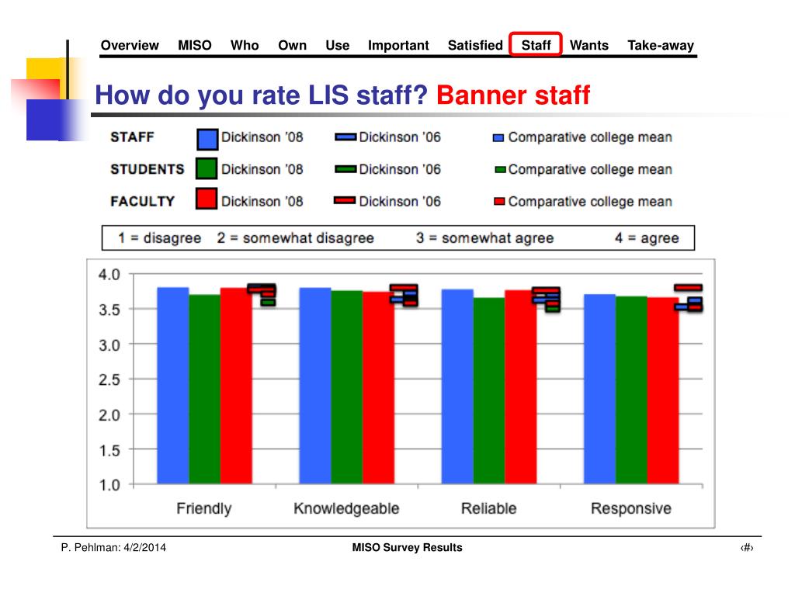Click the red 'Banner staff' title text
Image resolution: width=795 pixels, height=596 pixels.
point(513,95)
